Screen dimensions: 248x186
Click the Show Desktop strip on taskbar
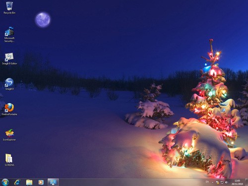[247, 182]
